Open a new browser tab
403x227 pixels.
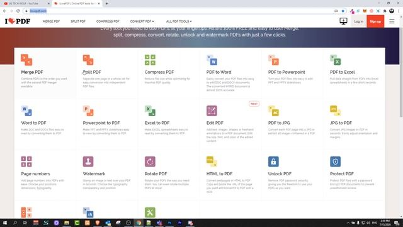pyautogui.click(x=106, y=4)
